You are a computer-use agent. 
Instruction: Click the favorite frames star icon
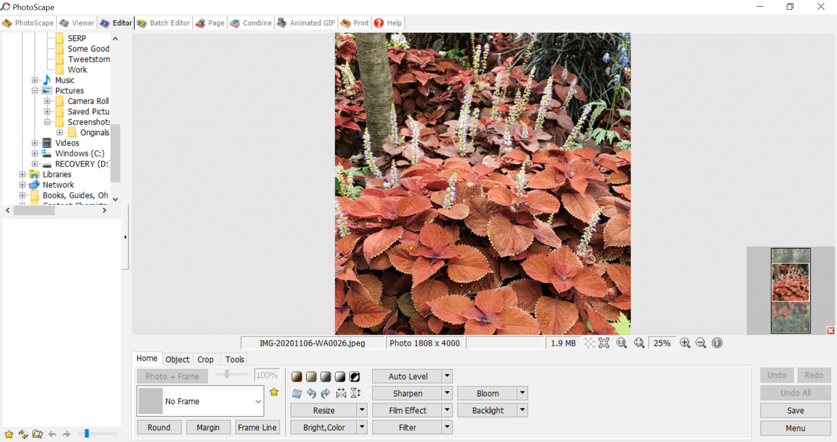274,392
